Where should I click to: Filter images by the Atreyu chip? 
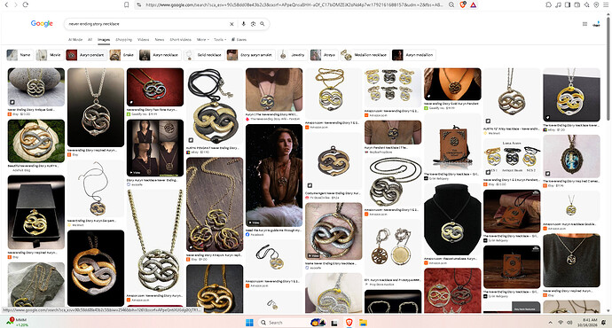324,55
